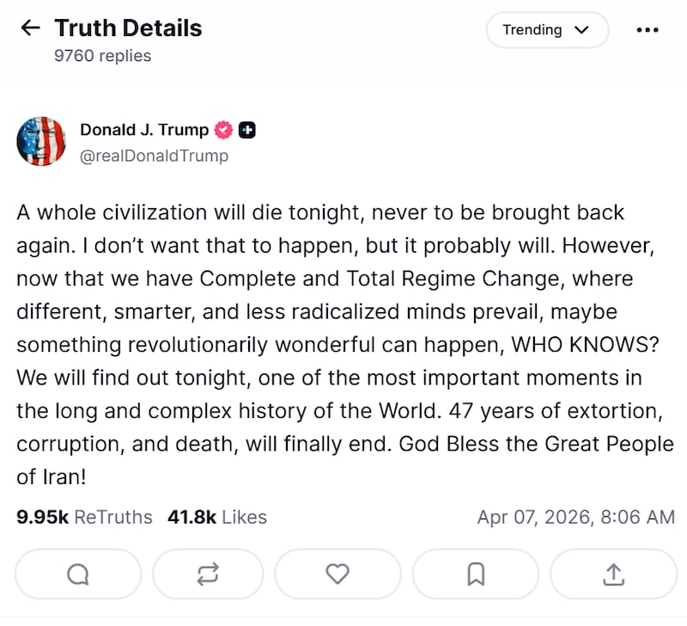Image resolution: width=687 pixels, height=626 pixels.
Task: Click the pink verified checkmark badge
Action: (222, 129)
